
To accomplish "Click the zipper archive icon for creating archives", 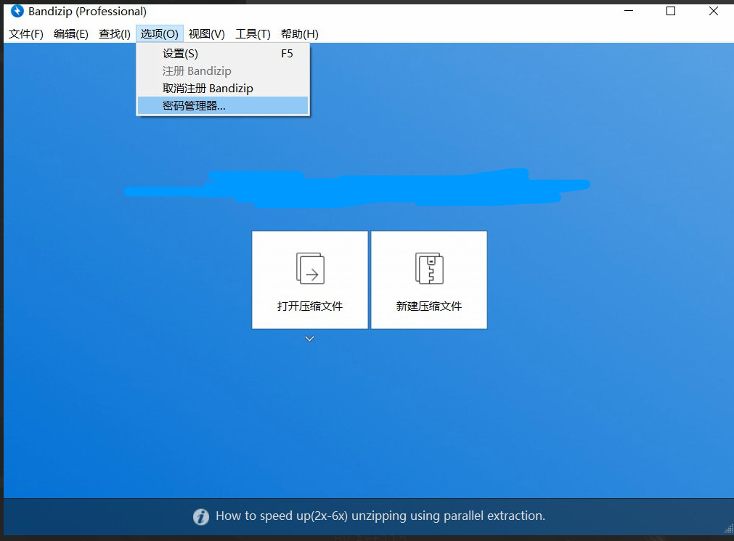I will click(428, 267).
